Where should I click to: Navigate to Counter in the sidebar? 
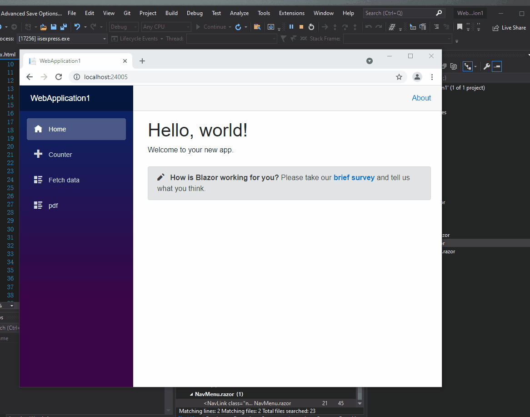[x=76, y=155]
